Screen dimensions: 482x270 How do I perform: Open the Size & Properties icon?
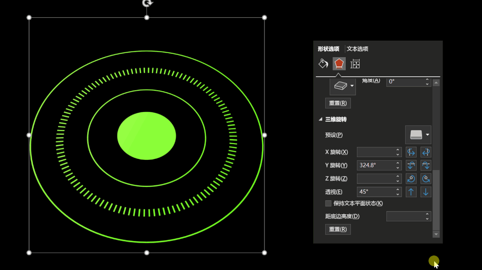pyautogui.click(x=355, y=64)
